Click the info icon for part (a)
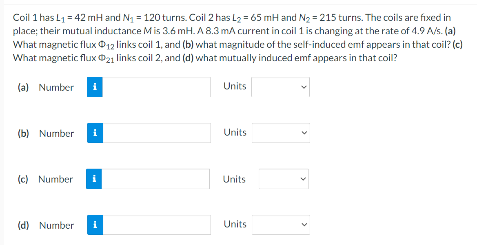Viewport: 477px width, 245px height. click(95, 87)
